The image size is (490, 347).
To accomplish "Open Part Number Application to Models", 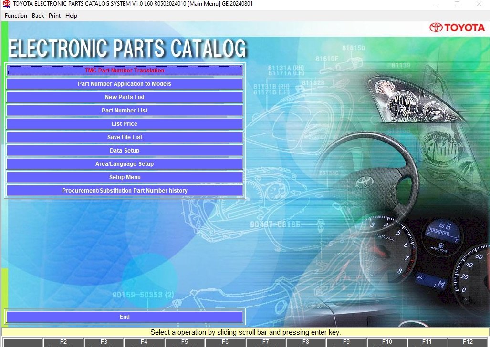I will tap(125, 84).
